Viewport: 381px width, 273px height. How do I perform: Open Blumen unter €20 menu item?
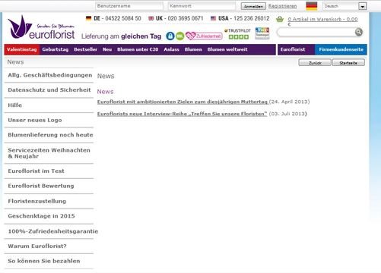[138, 49]
